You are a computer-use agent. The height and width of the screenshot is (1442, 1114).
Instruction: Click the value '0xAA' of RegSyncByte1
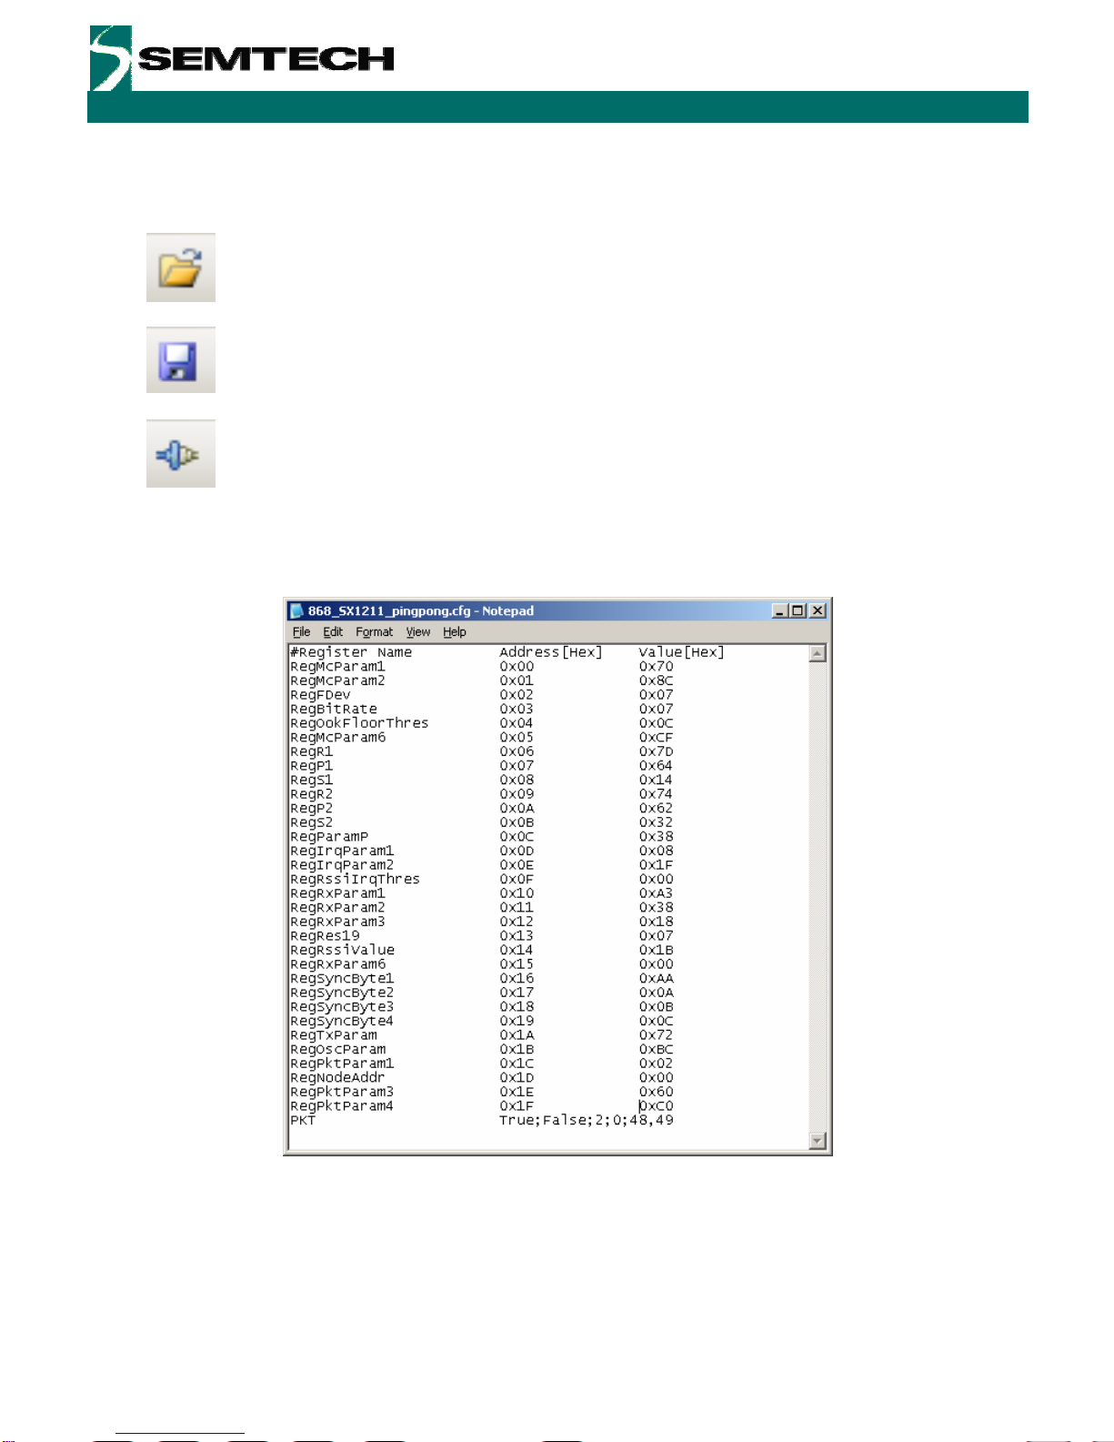coord(656,979)
